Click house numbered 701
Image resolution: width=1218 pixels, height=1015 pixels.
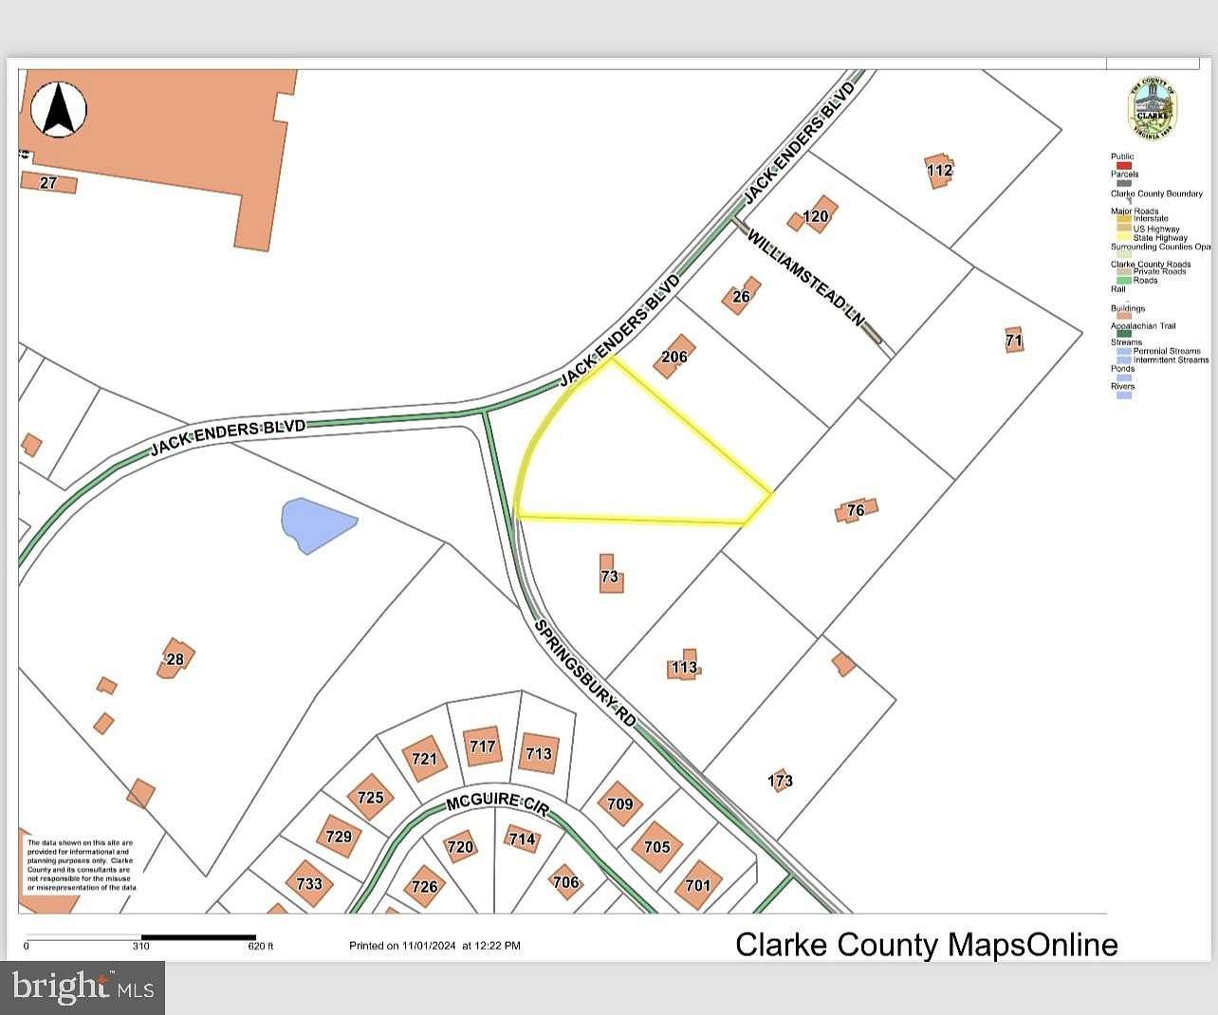point(698,885)
